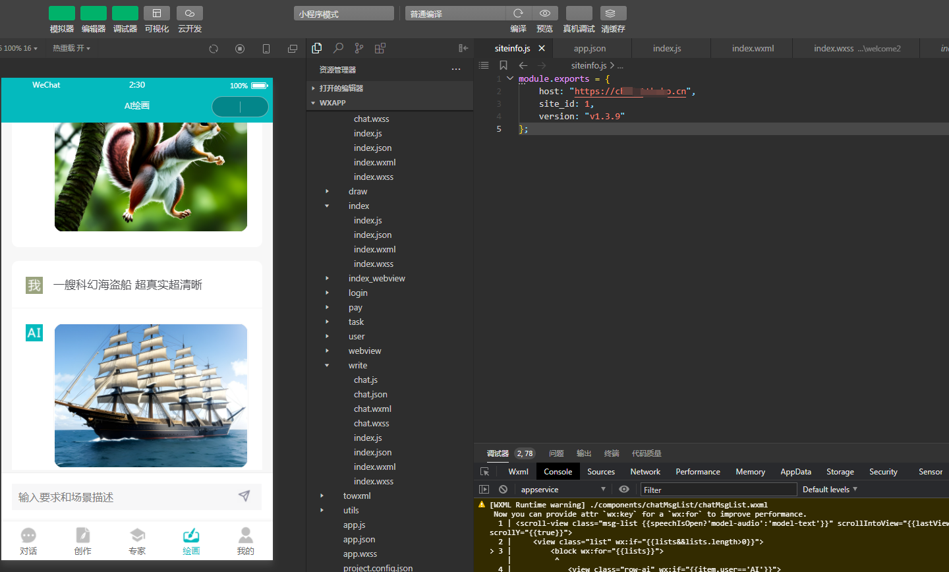
Task: Tap 我的 in the mini program tab bar
Action: coord(245,542)
